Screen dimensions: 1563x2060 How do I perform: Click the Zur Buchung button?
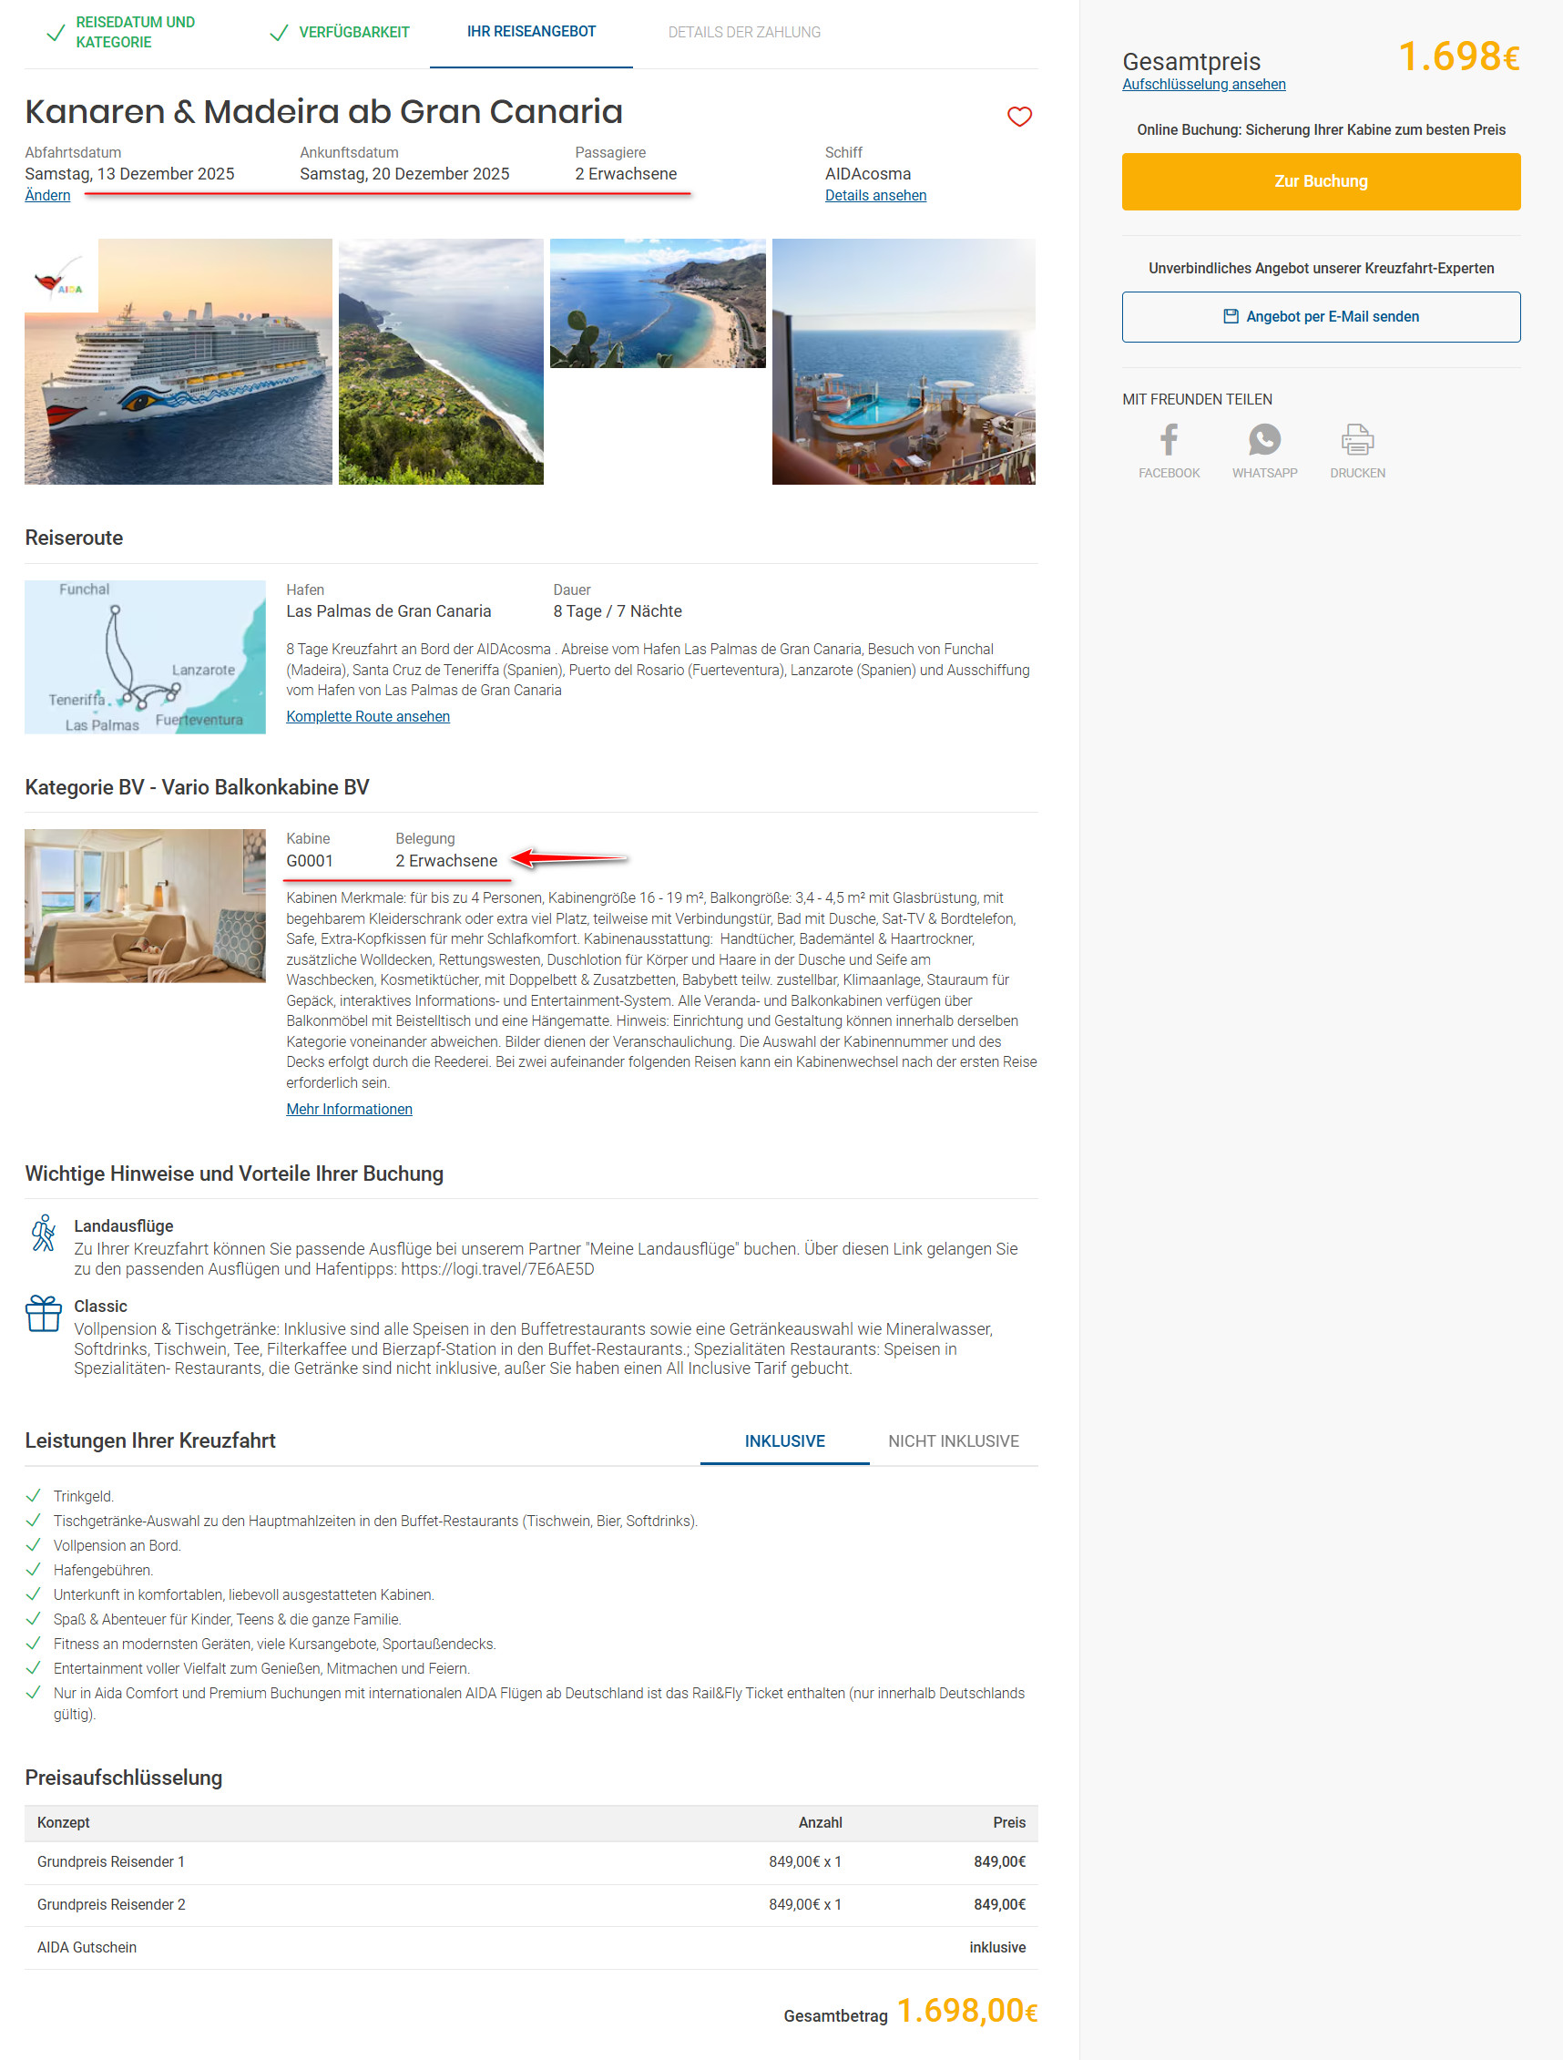click(x=1320, y=181)
